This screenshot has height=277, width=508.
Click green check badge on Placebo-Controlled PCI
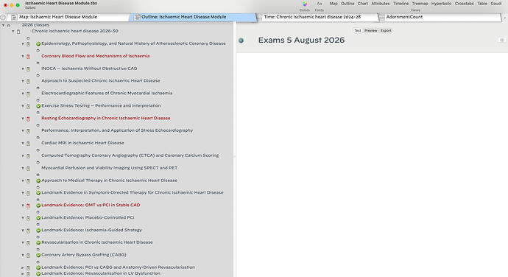pos(38,218)
